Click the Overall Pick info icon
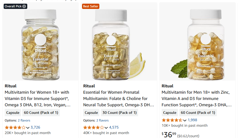The width and height of the screenshot is (238, 138). coord(24,6)
